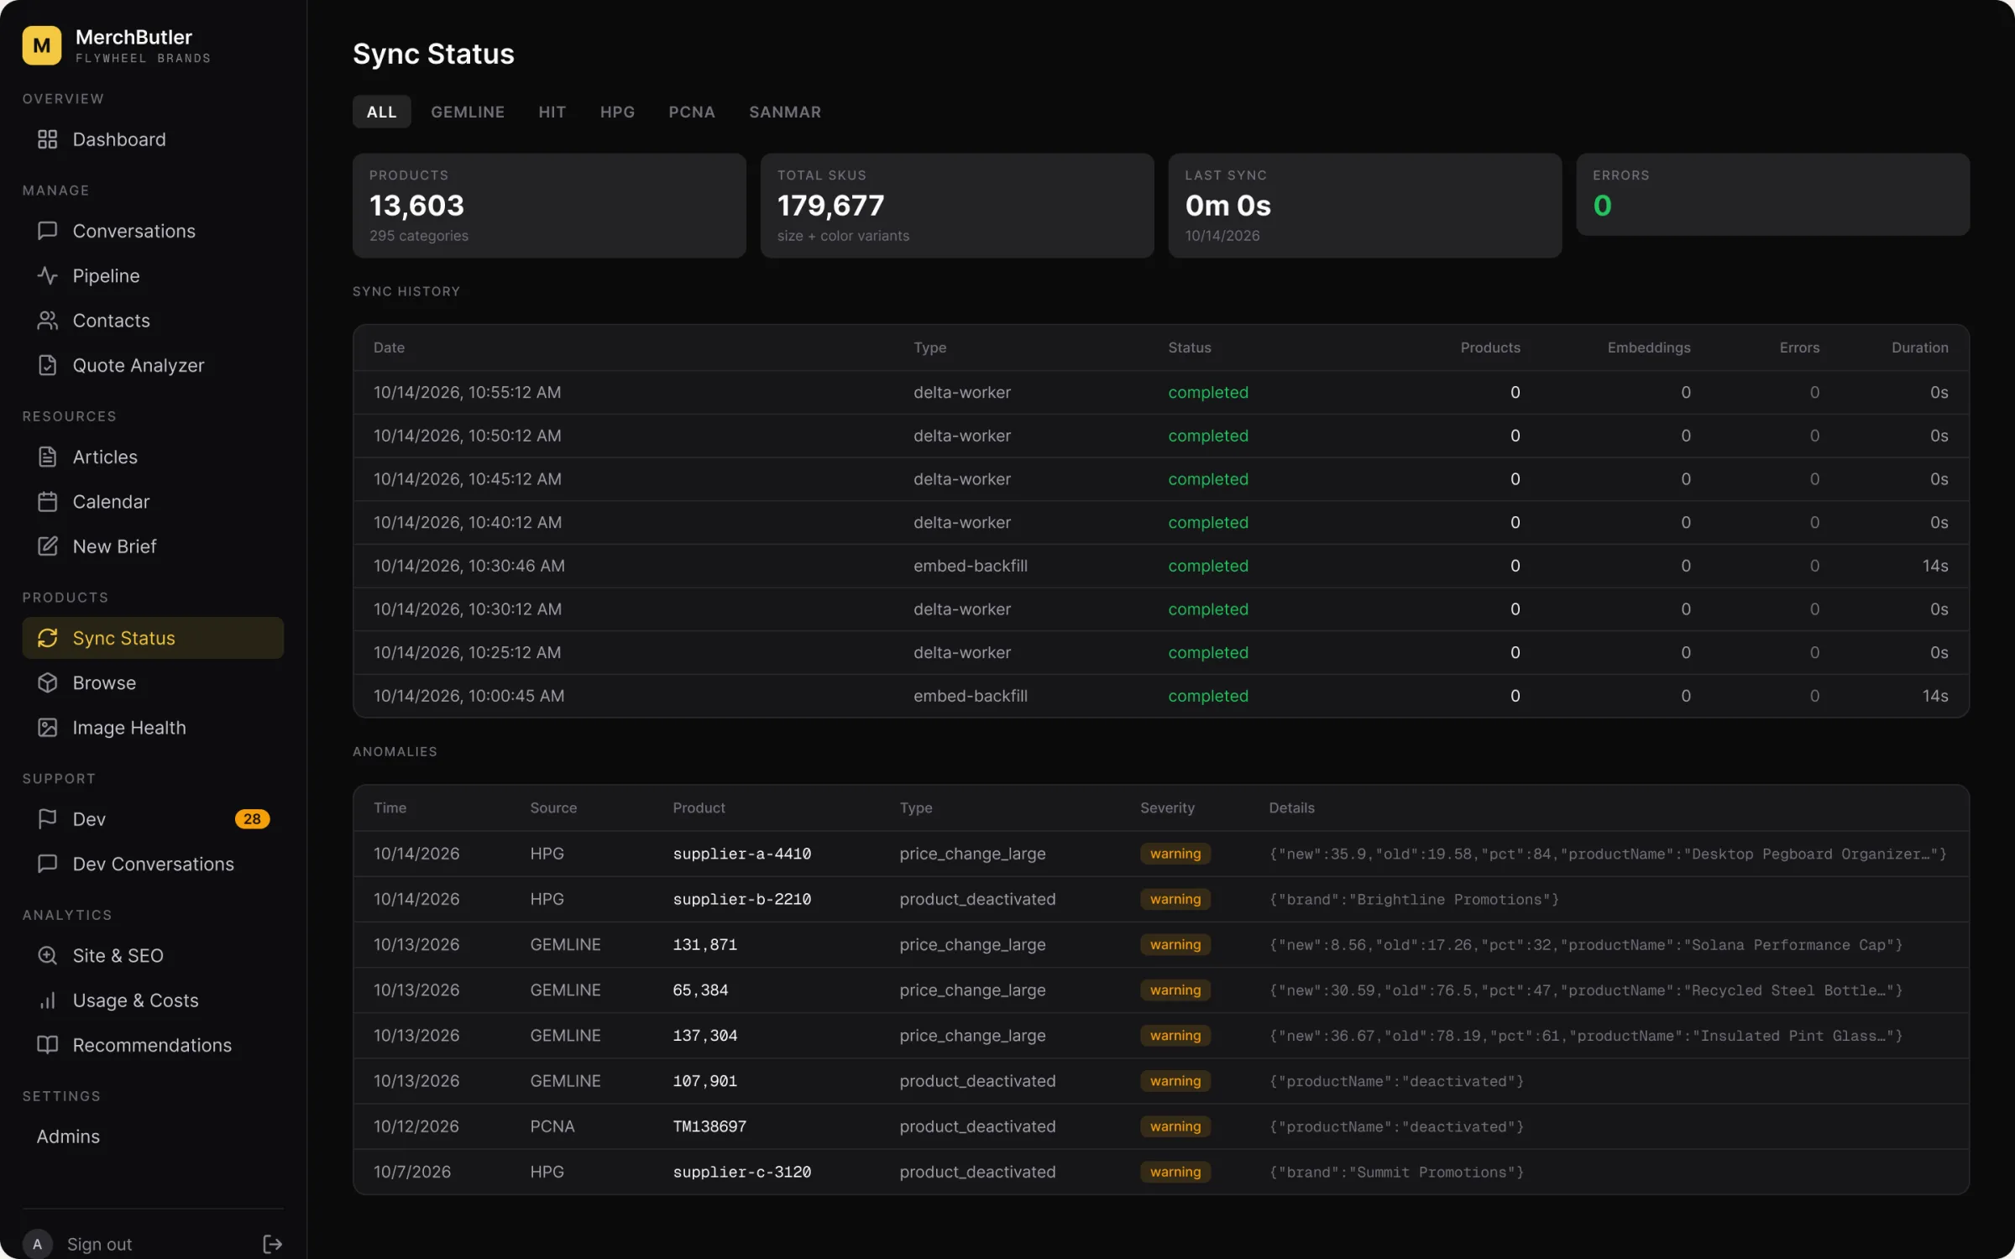Click the Contacts people icon
The image size is (2015, 1259).
pyautogui.click(x=48, y=320)
